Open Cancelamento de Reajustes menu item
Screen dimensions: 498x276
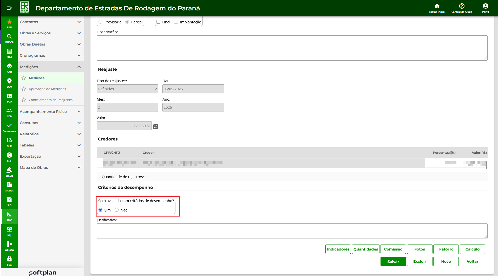pos(50,100)
